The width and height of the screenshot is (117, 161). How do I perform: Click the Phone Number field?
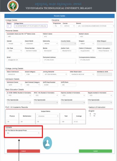pyautogui.click(x=32, y=51)
